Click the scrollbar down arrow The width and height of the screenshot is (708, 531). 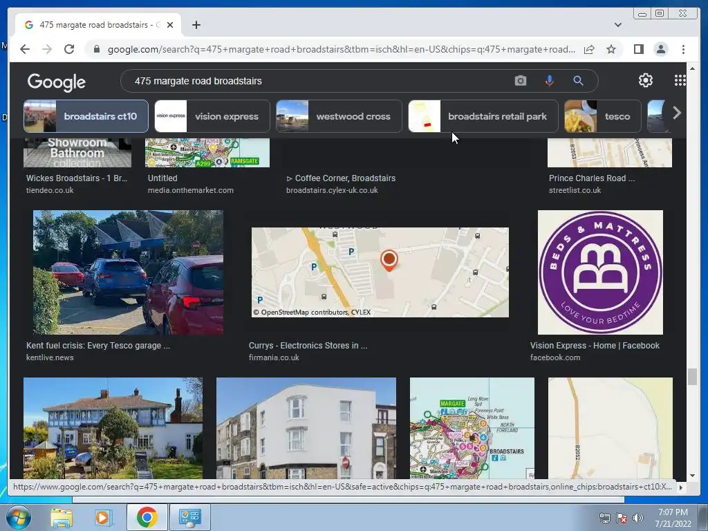(x=692, y=475)
